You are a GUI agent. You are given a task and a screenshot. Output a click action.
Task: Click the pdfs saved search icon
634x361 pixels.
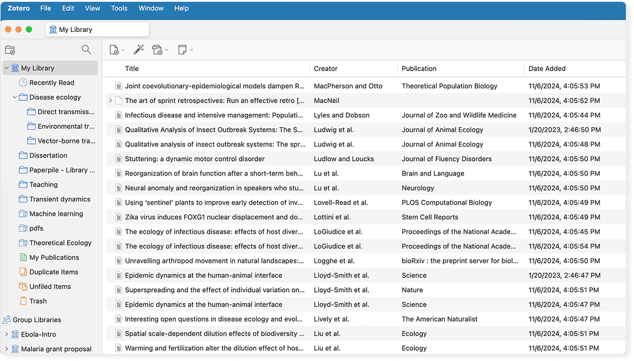23,228
